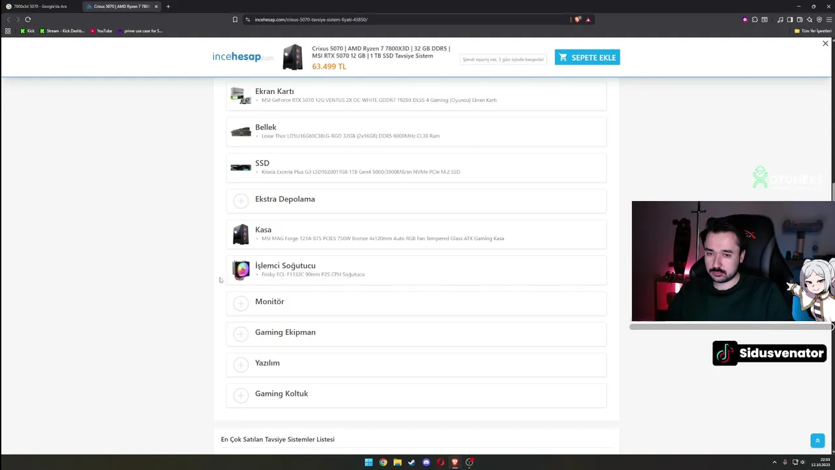Expand the Gaming Koltuk plus circle
The width and height of the screenshot is (835, 470).
pos(241,395)
